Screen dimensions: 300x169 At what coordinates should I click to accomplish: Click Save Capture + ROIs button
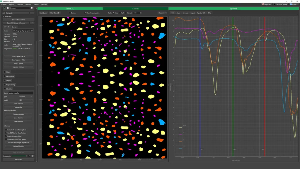point(18,60)
